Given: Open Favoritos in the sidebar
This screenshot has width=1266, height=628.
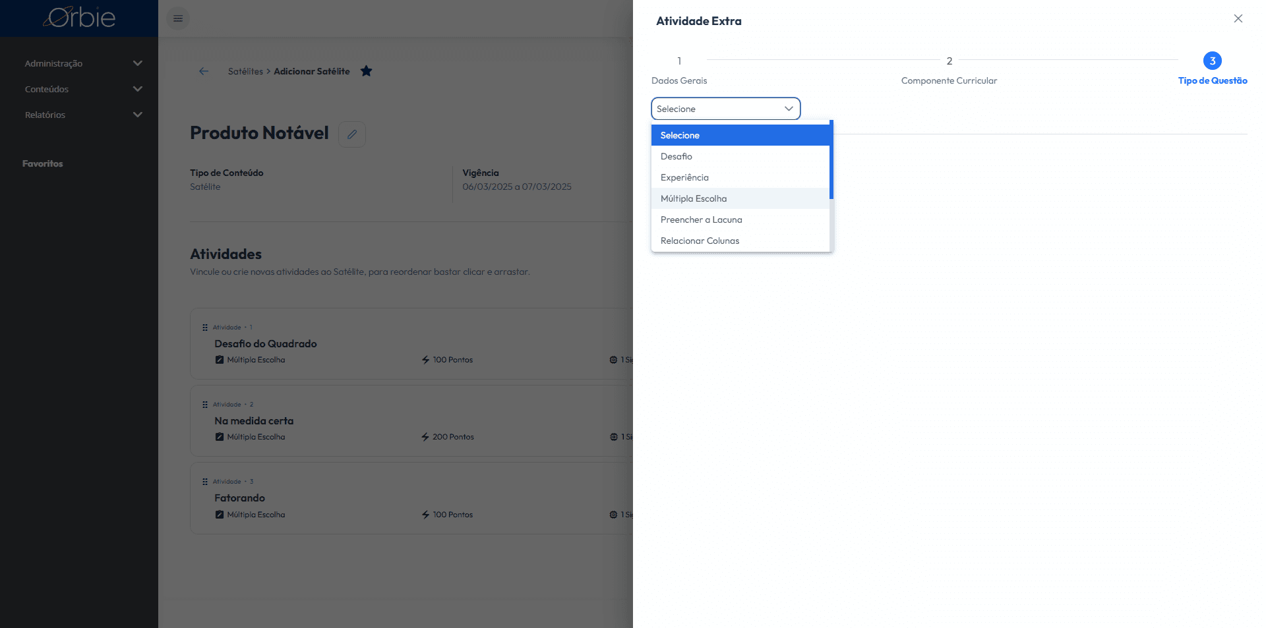Looking at the screenshot, I should coord(43,163).
